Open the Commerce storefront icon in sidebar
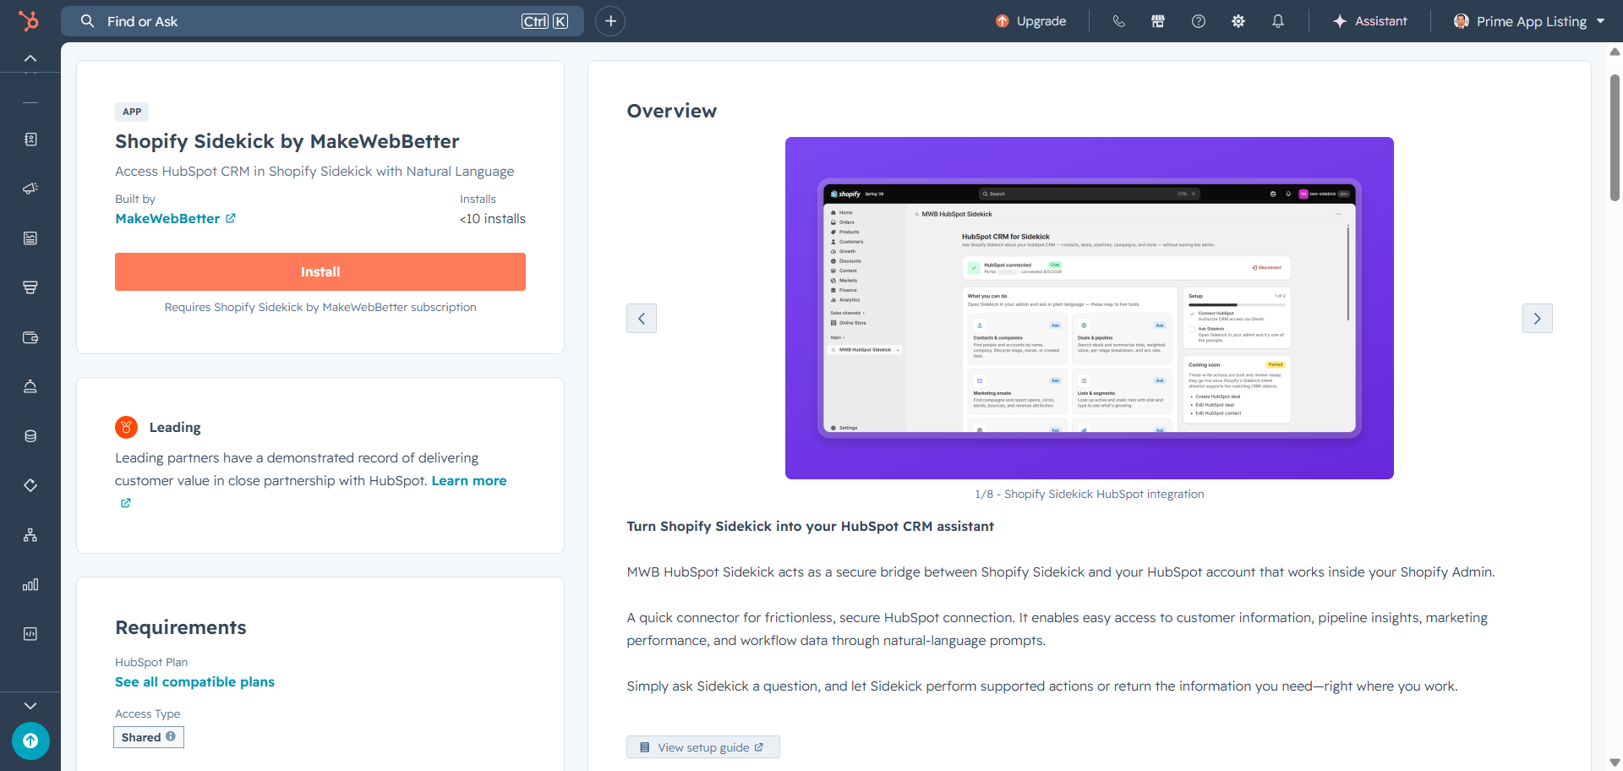Image resolution: width=1623 pixels, height=771 pixels. coord(30,287)
